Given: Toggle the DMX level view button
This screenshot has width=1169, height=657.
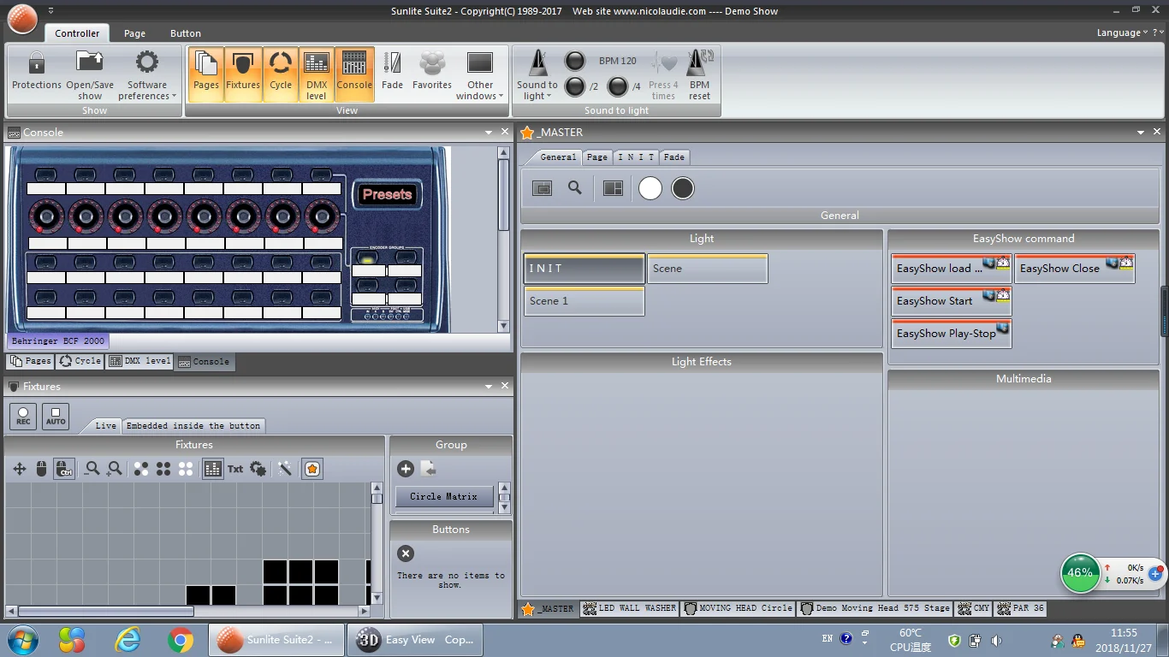Looking at the screenshot, I should pos(317,74).
